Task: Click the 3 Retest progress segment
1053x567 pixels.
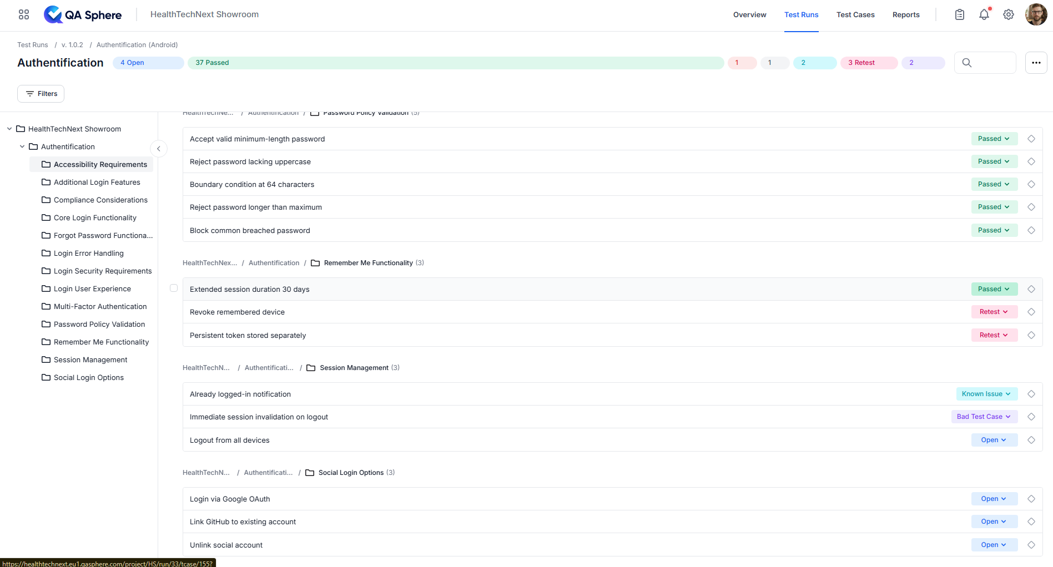Action: pyautogui.click(x=869, y=63)
